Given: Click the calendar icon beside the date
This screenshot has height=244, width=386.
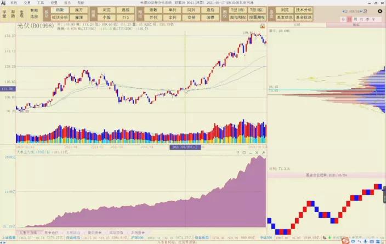Looking at the screenshot, I should 365,12.
